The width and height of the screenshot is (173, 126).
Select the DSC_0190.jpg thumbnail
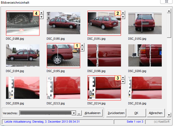(63, 23)
